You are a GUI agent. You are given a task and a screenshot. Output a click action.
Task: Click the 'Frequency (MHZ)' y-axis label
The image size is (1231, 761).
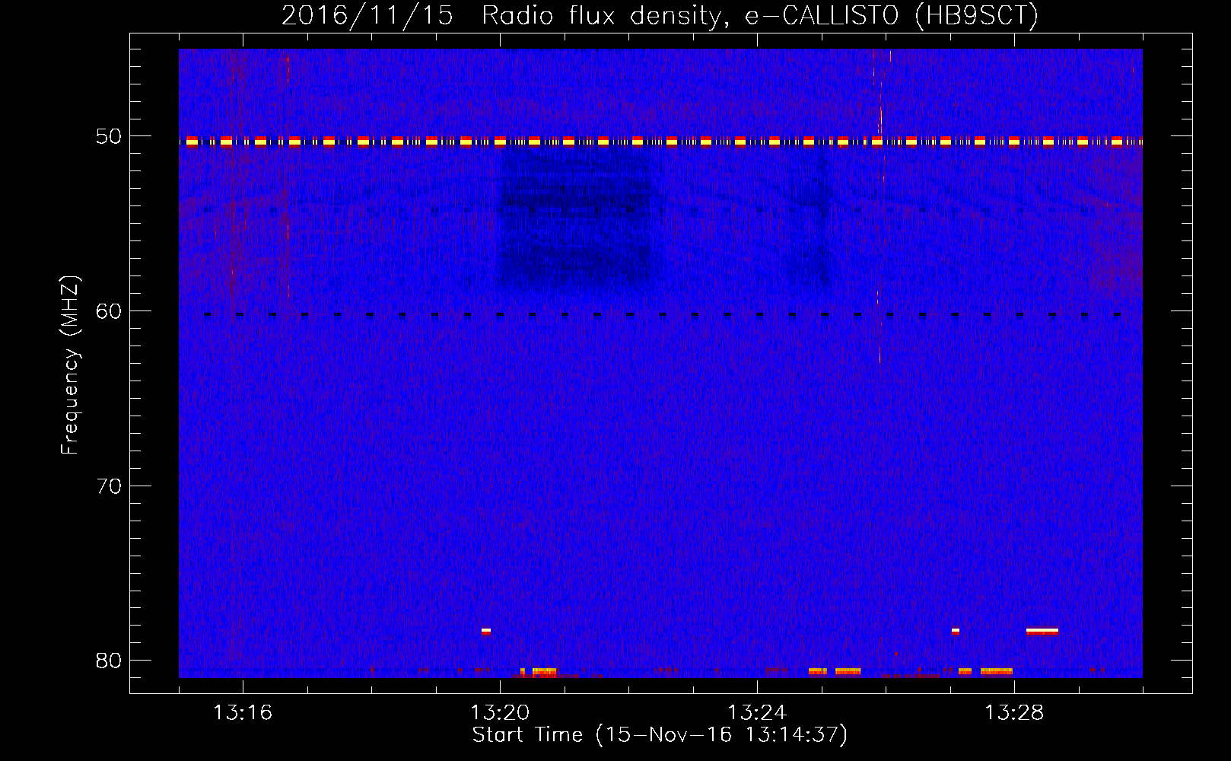click(70, 366)
